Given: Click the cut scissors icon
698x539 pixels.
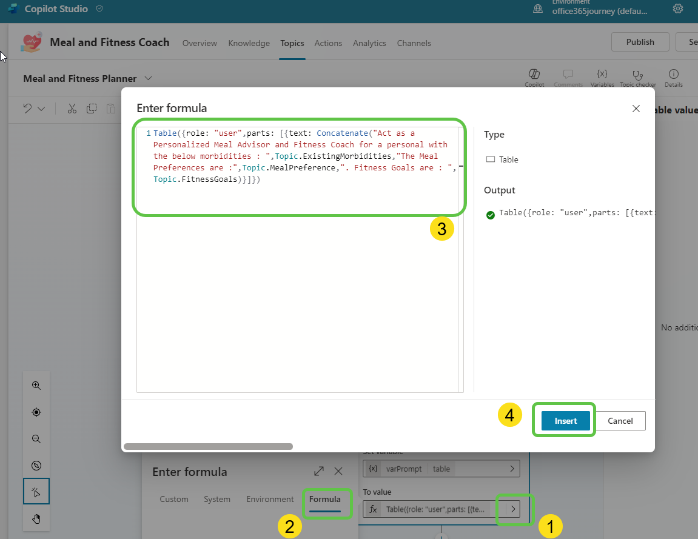Looking at the screenshot, I should (x=72, y=109).
